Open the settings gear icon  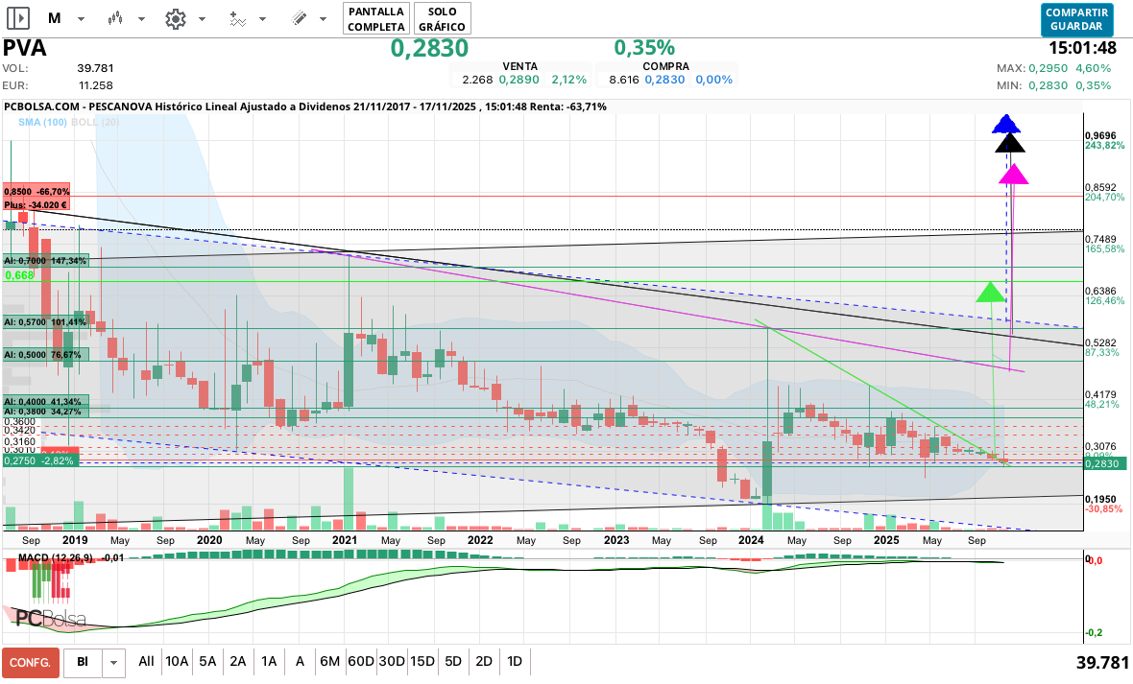(175, 18)
